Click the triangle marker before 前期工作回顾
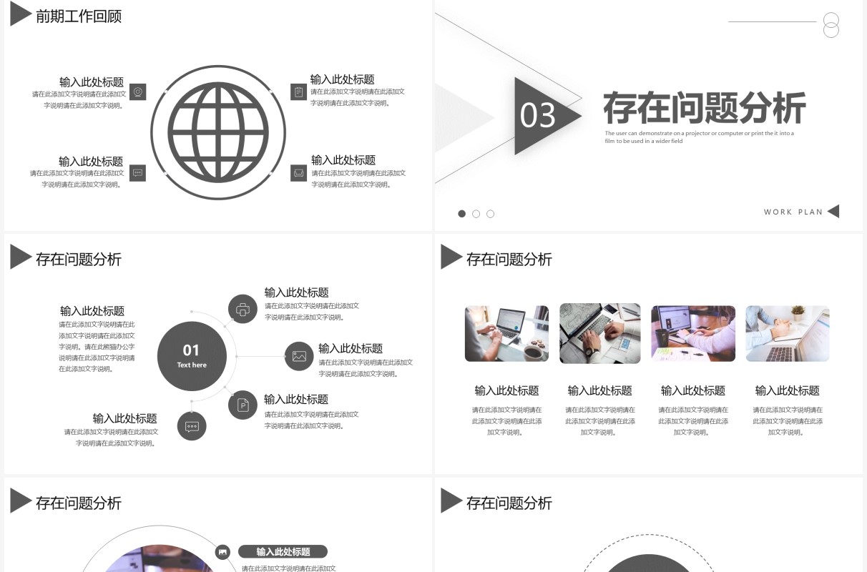The height and width of the screenshot is (572, 867). pyautogui.click(x=21, y=14)
